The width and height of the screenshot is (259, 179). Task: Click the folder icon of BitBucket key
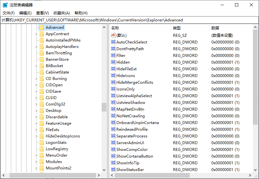41,66
